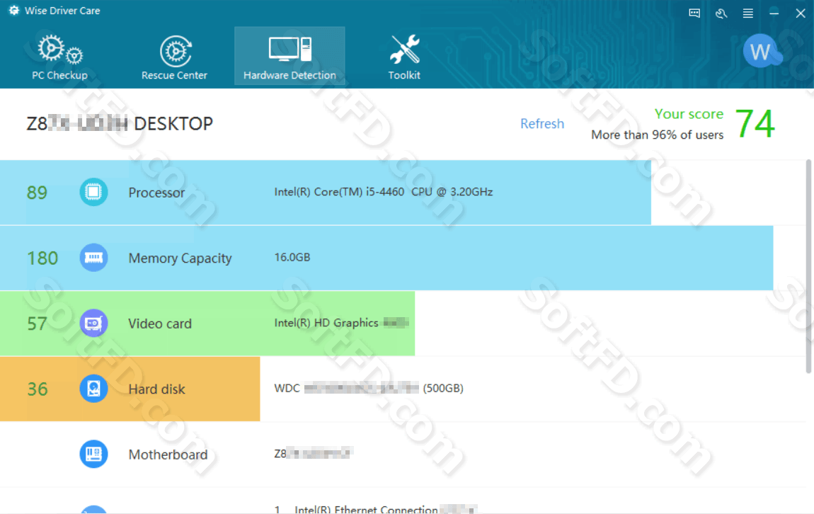Click the 16.0GB memory value
The image size is (814, 514).
[292, 258]
